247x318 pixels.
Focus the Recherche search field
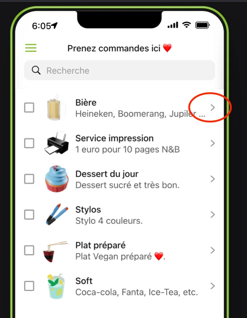[120, 71]
